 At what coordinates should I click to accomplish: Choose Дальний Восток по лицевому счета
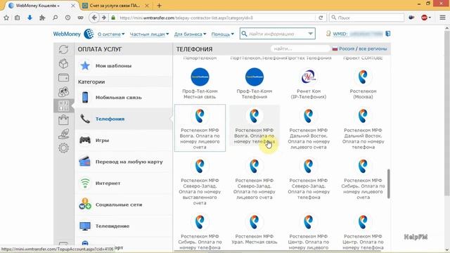coord(309,128)
